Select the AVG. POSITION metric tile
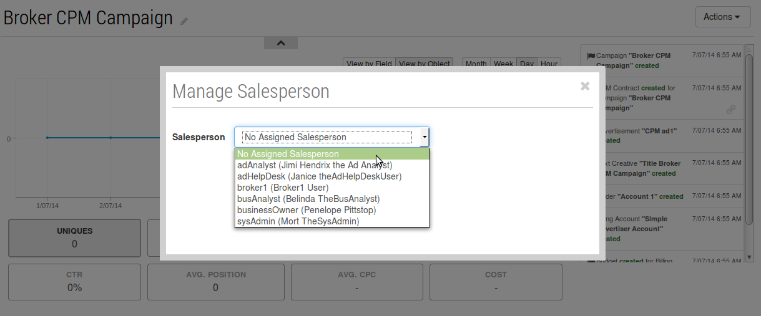 tap(216, 281)
